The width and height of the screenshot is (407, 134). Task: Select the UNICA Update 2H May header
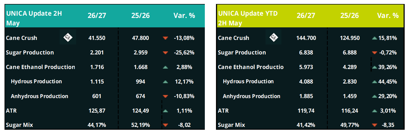(34, 18)
